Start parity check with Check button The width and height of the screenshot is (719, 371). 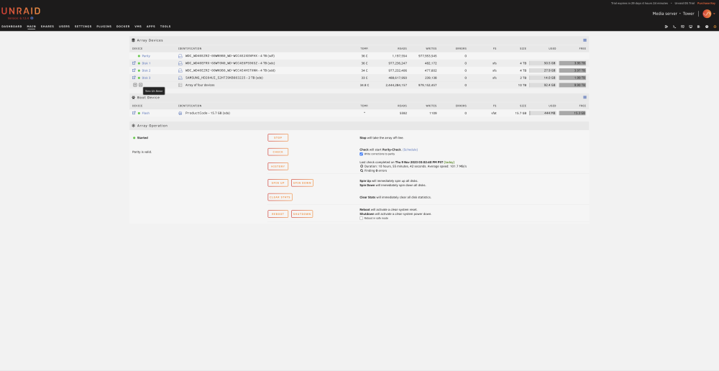(278, 152)
